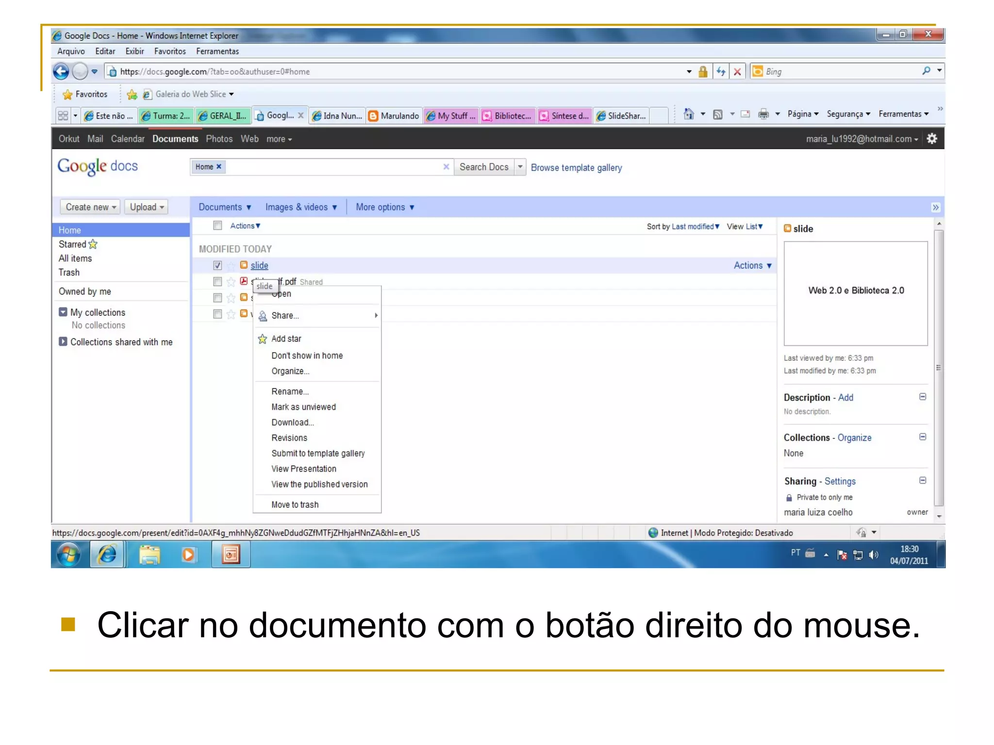Viewport: 994px width, 745px height.
Task: Remove the Home filter chip
Action: click(219, 167)
